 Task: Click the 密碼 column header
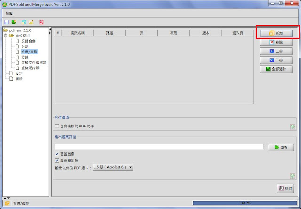[174, 33]
